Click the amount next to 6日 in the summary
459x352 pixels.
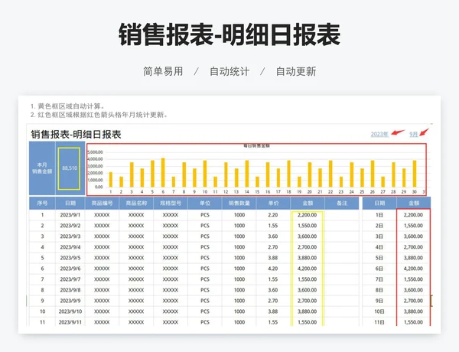point(413,269)
